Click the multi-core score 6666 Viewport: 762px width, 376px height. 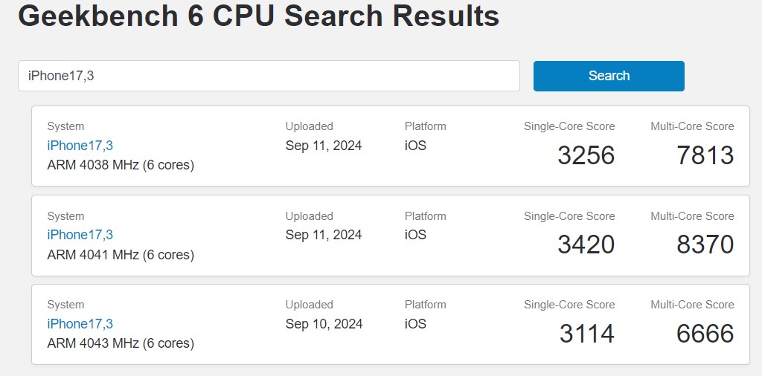click(705, 334)
